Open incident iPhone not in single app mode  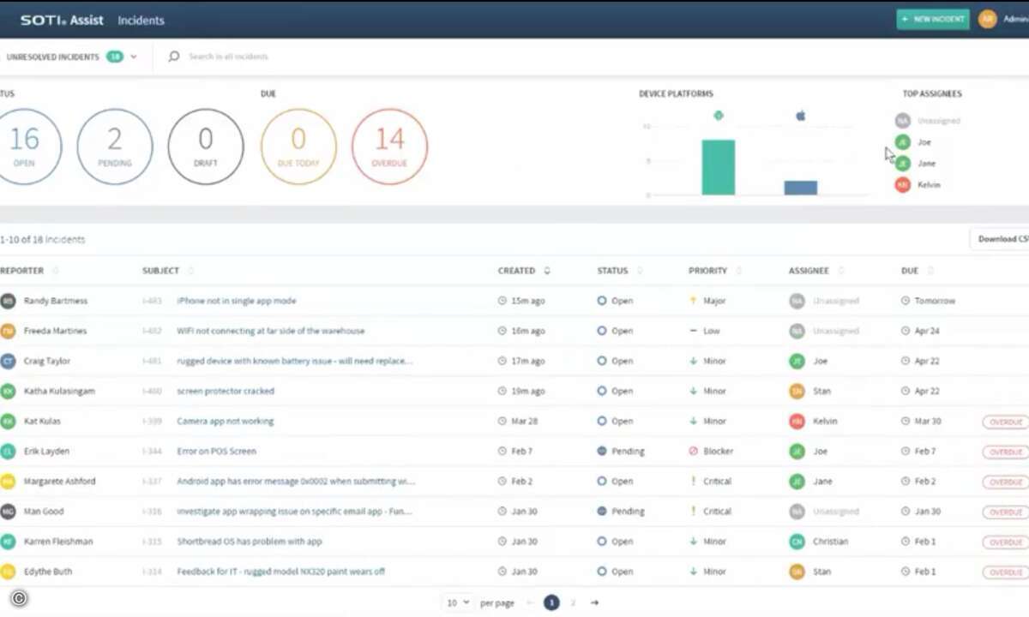coord(236,301)
